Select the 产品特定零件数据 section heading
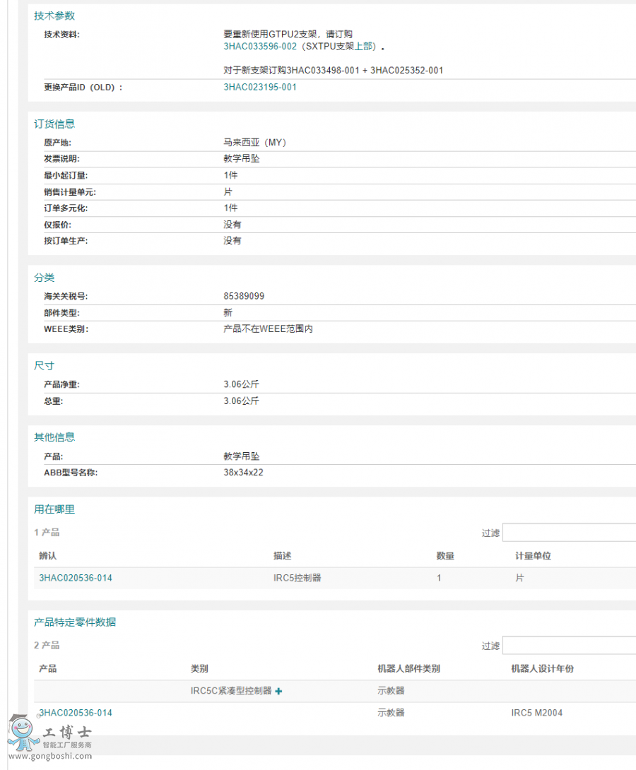Viewport: 636px width, 770px height. coord(74,622)
